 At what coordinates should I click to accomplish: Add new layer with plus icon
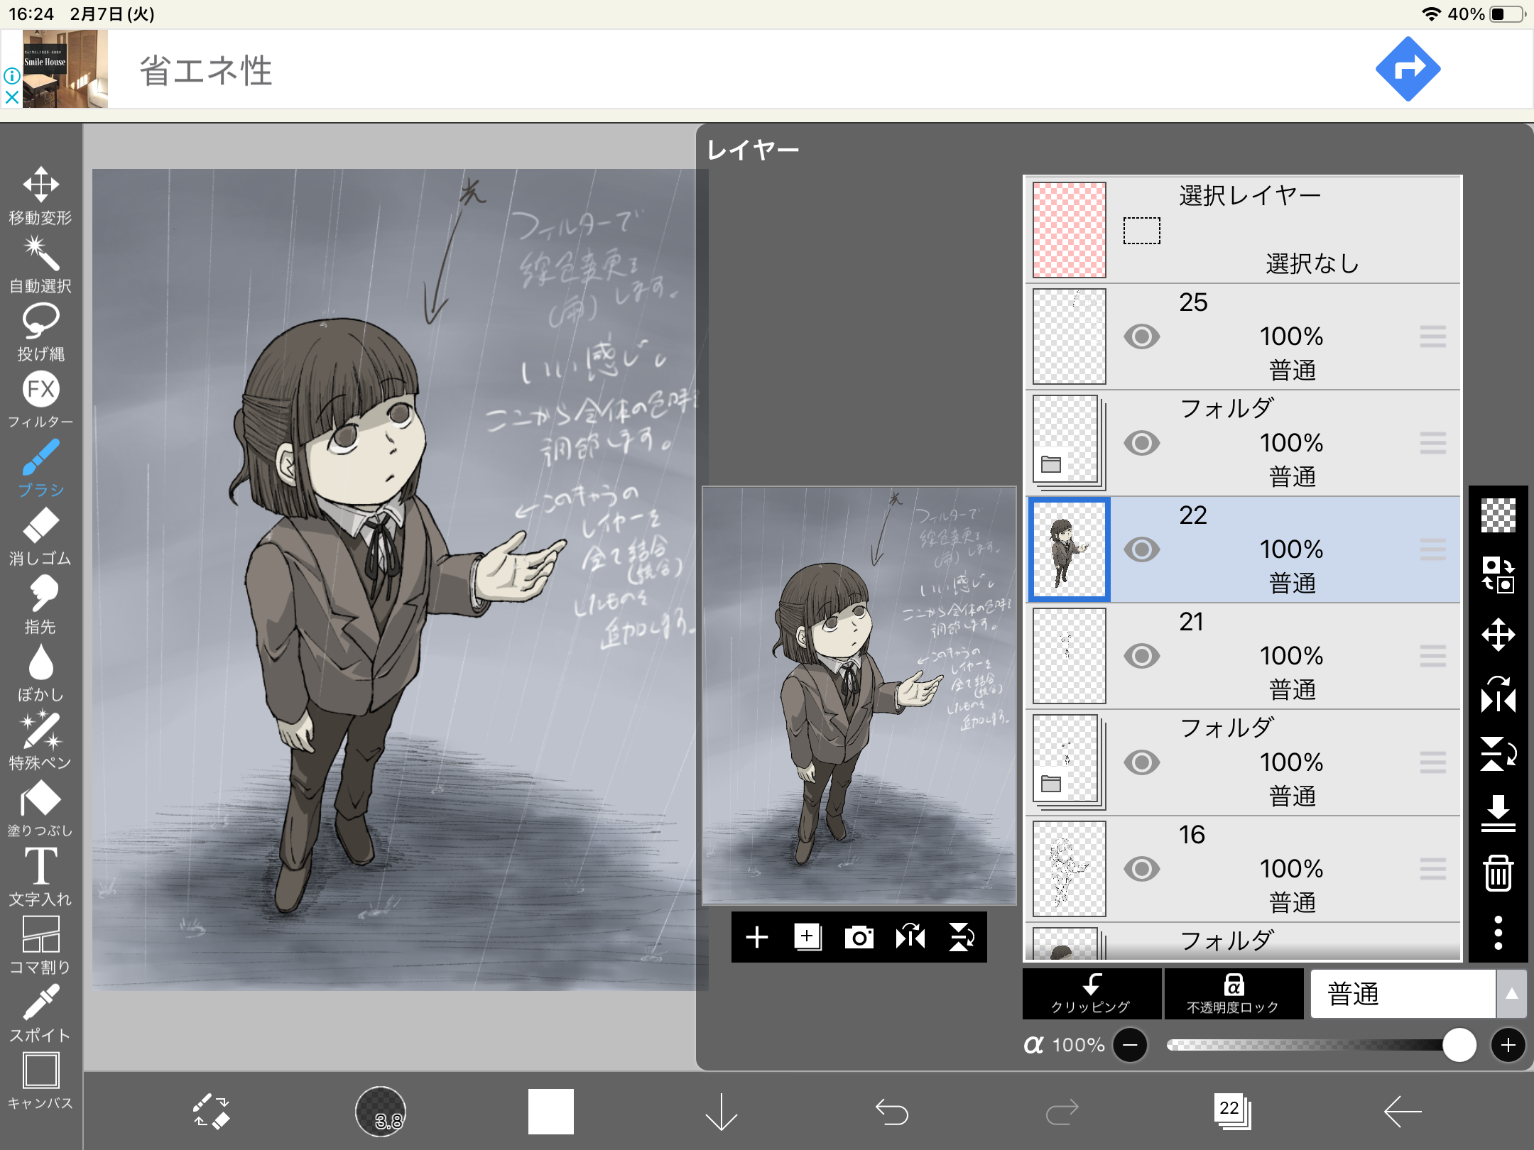coord(757,937)
